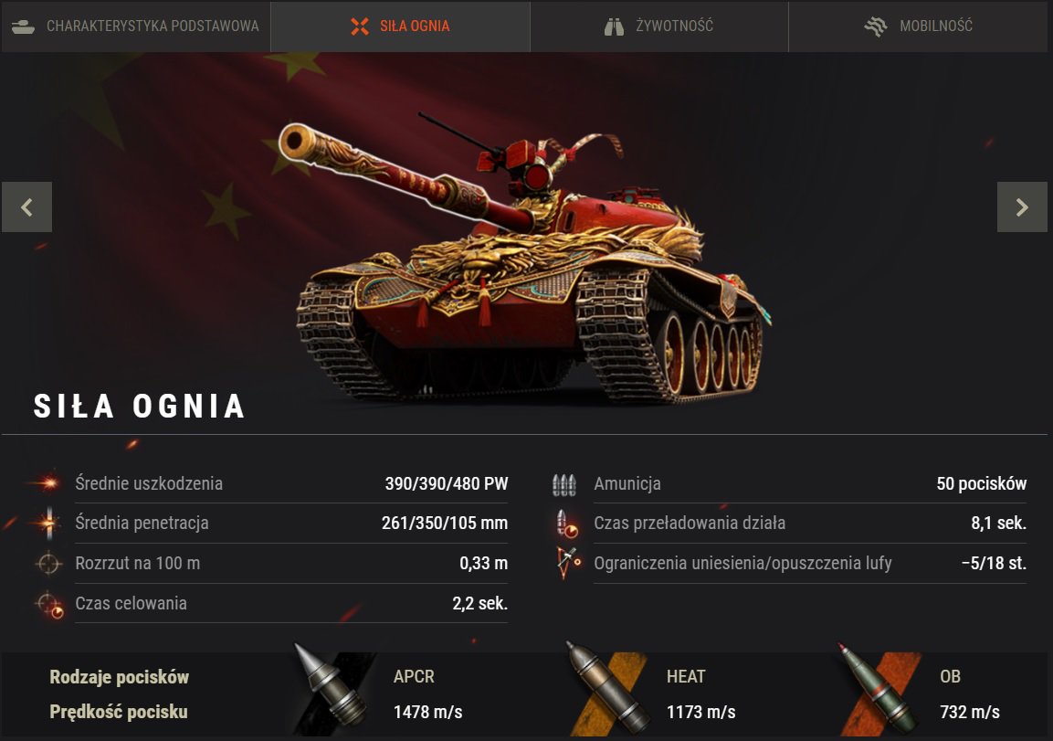Click the binoculars icon in Żywotność tab

(x=614, y=26)
